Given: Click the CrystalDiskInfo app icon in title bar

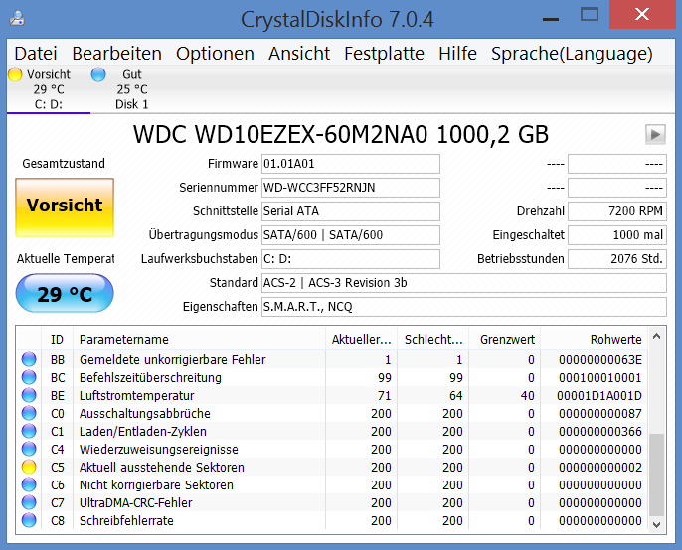Looking at the screenshot, I should click(17, 19).
